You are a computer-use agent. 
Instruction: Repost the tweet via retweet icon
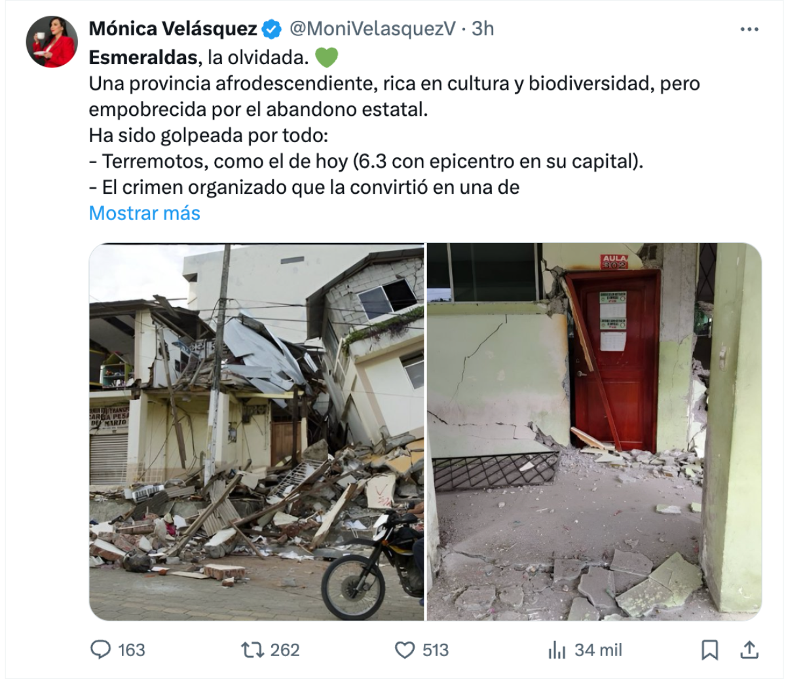(252, 650)
